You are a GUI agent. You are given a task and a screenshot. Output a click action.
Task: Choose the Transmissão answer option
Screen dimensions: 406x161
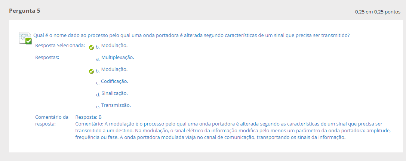tap(116, 105)
